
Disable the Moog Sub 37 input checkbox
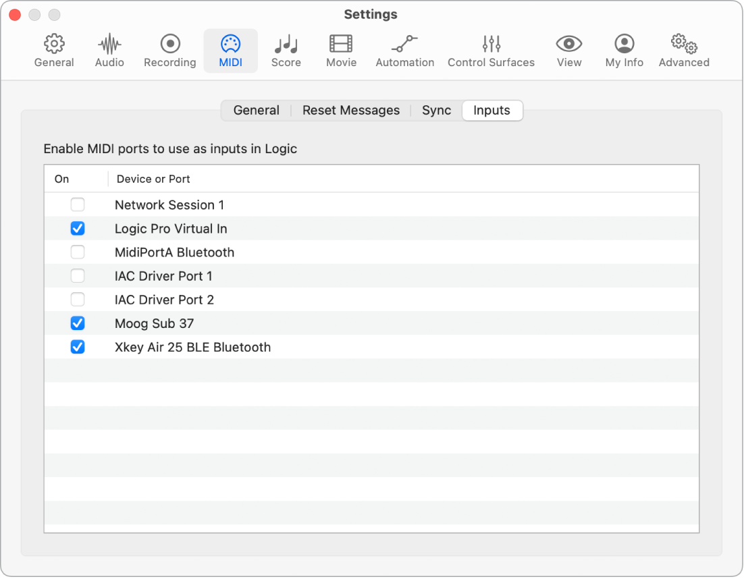pos(78,323)
